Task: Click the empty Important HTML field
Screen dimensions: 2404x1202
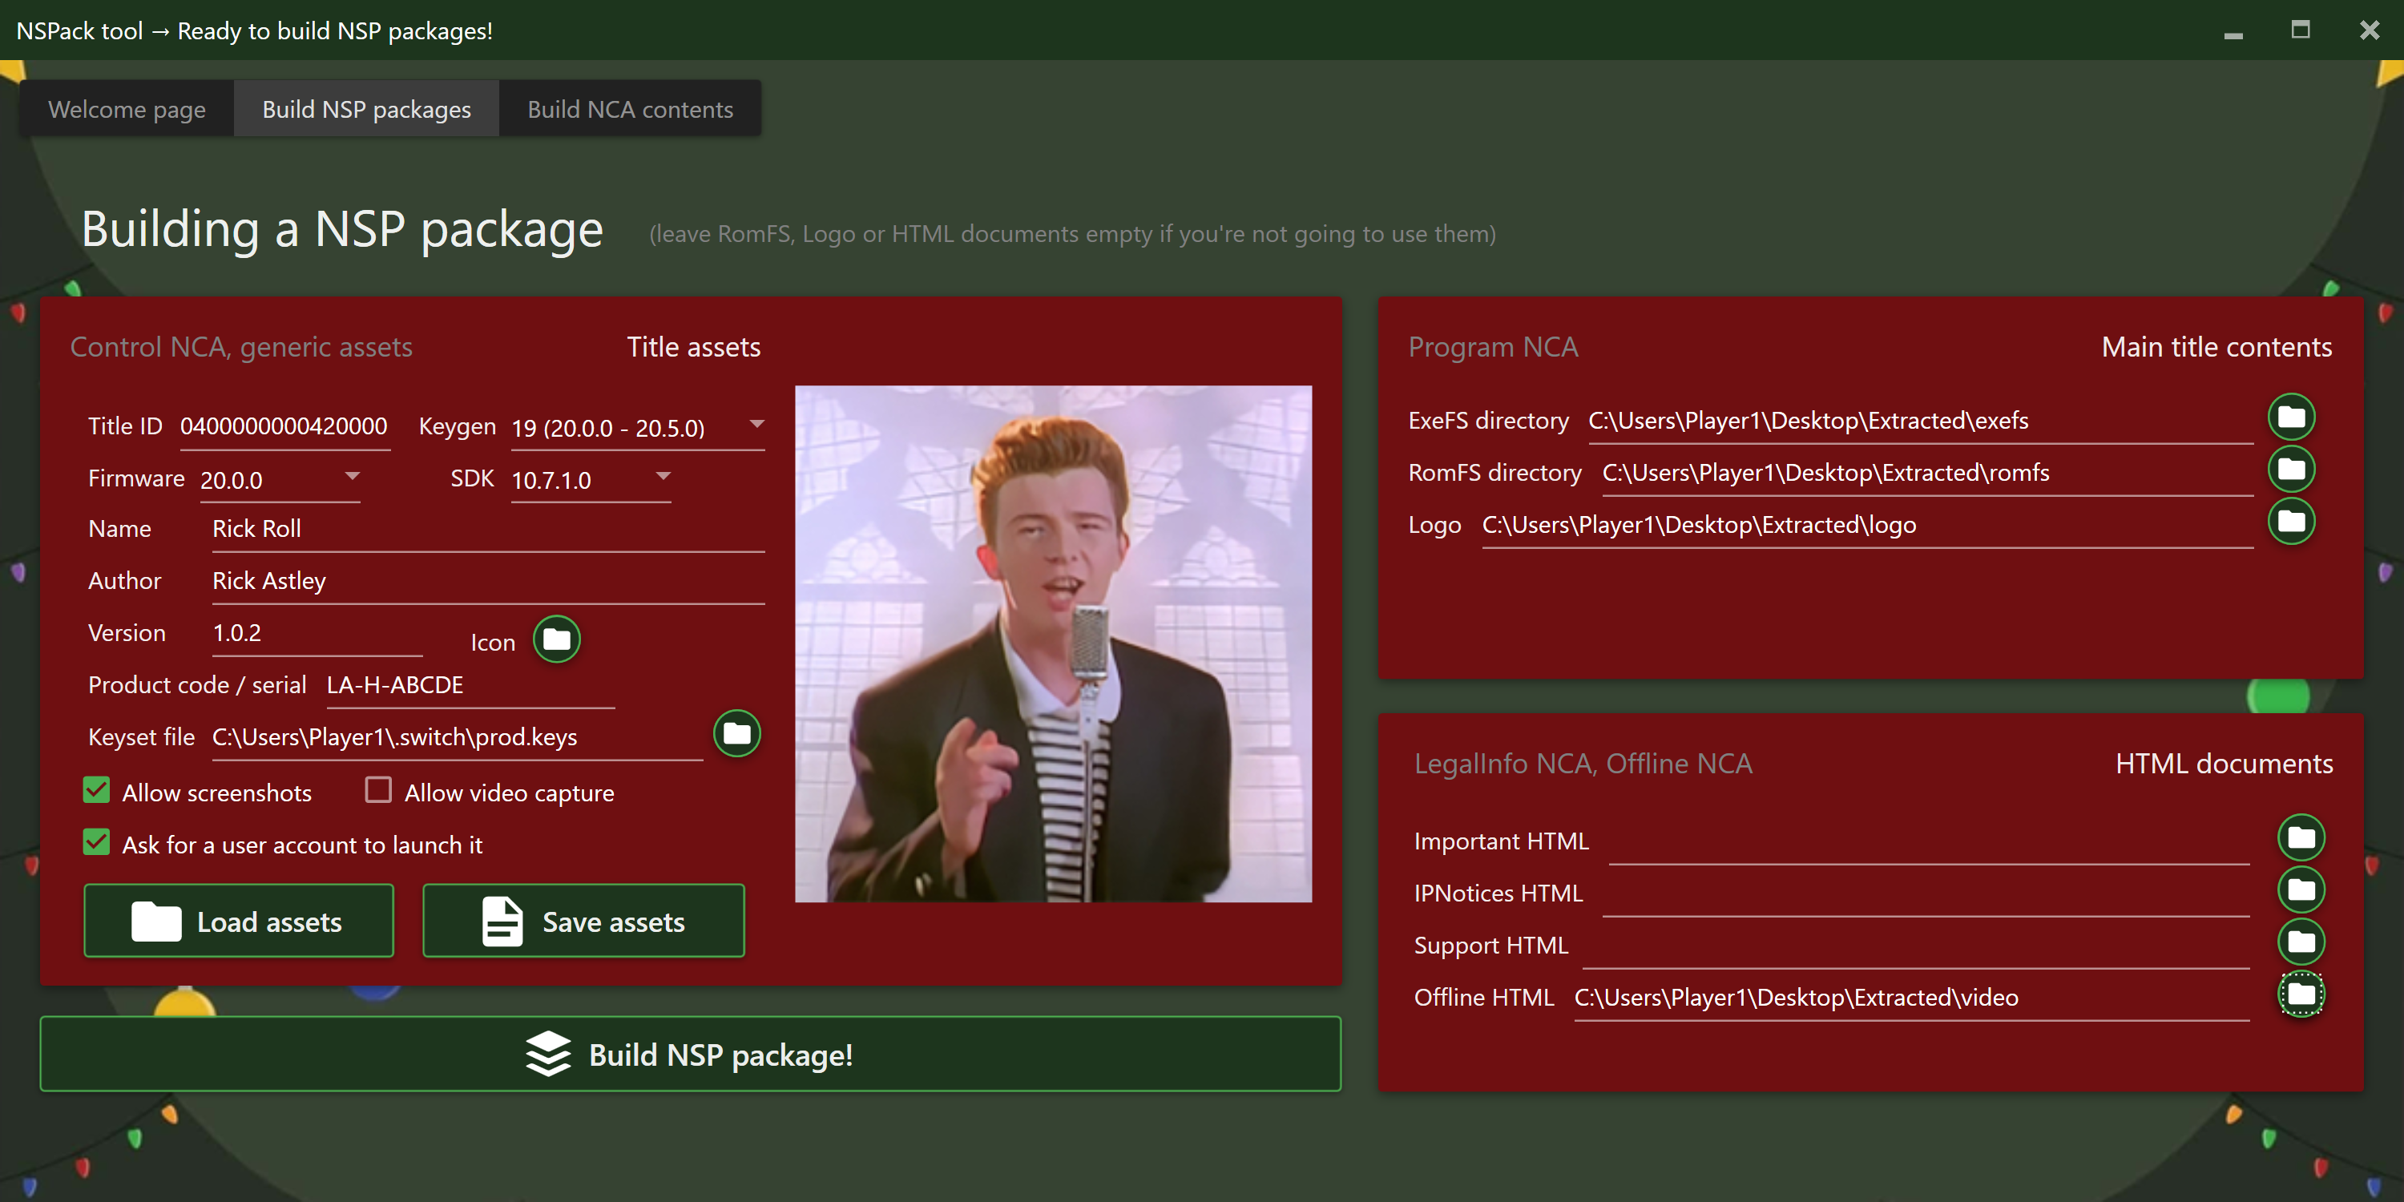Action: pyautogui.click(x=1929, y=843)
